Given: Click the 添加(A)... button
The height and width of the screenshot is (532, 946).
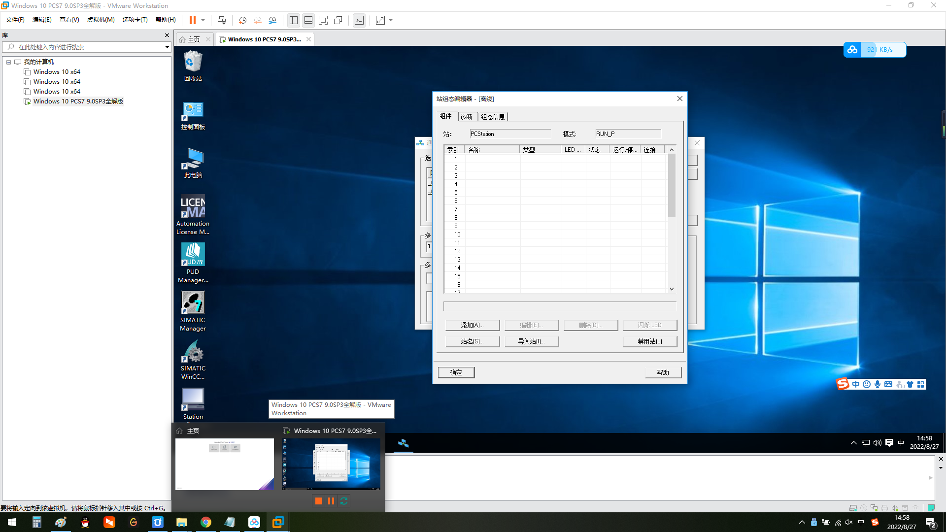Looking at the screenshot, I should [x=473, y=325].
